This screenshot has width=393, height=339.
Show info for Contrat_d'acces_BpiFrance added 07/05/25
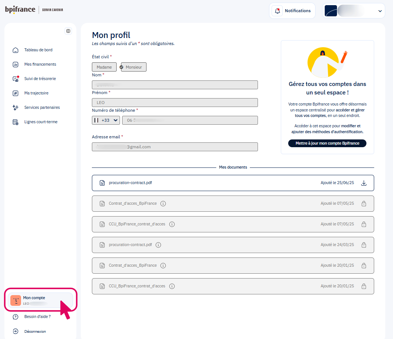[x=163, y=204]
